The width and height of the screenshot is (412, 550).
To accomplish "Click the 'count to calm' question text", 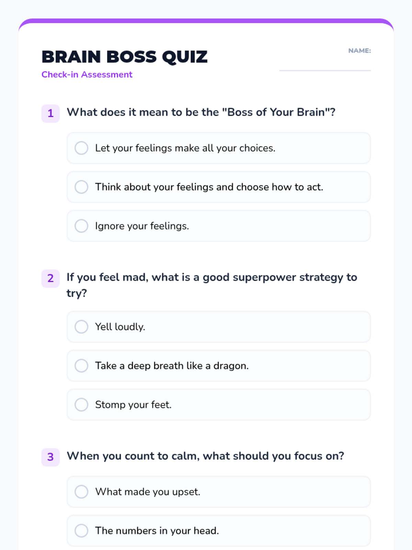I will pyautogui.click(x=205, y=456).
